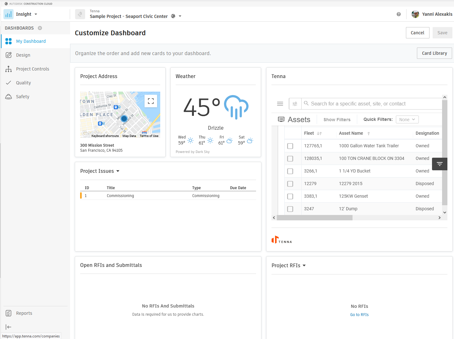454x339 pixels.
Task: Click the My Dashboard grid icon
Action: coord(8,41)
